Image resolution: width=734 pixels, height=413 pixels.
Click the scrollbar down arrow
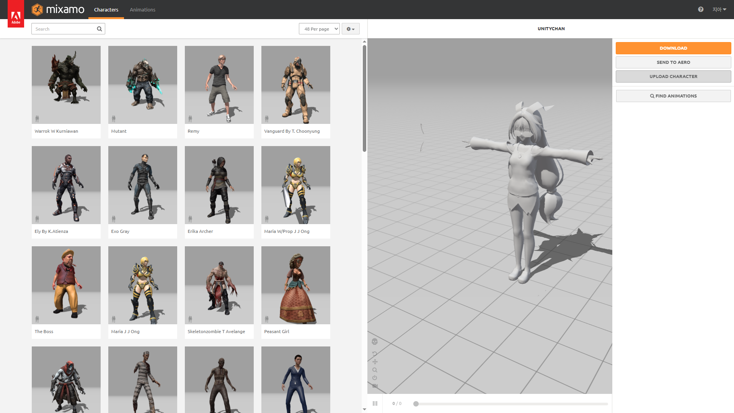click(364, 409)
